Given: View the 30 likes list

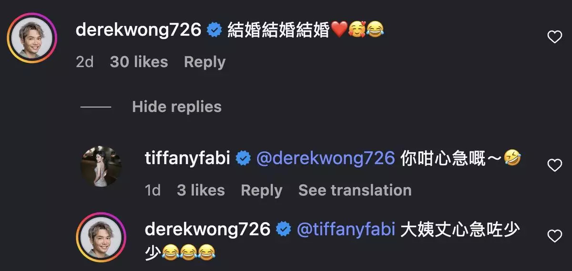Looking at the screenshot, I should [139, 62].
